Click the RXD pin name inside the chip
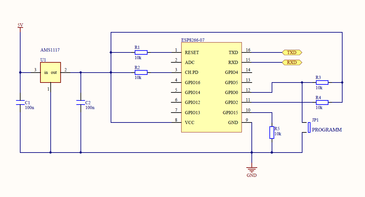Viewport: 365px width, 197px height. pyautogui.click(x=233, y=62)
